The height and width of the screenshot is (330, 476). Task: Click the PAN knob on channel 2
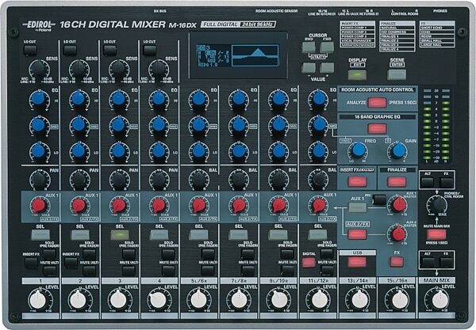(x=79, y=180)
